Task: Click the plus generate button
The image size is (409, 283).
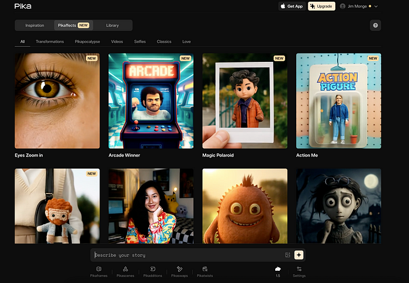Action: 299,255
